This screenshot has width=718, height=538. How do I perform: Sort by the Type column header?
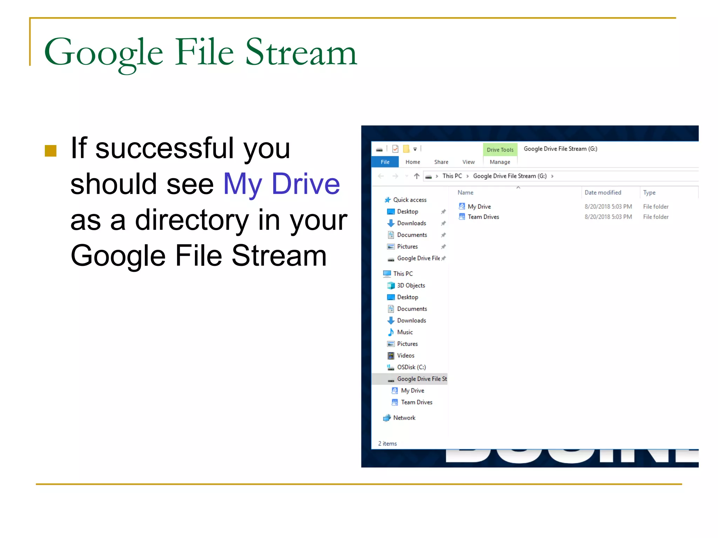pyautogui.click(x=649, y=193)
